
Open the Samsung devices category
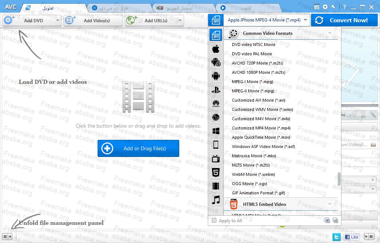point(216,62)
